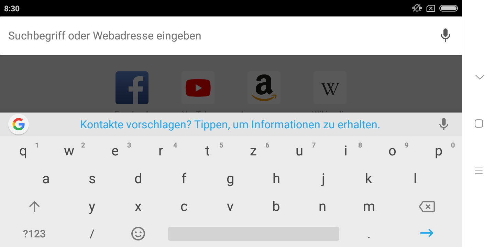
Task: Toggle the shift arrow key
Action: (x=34, y=207)
